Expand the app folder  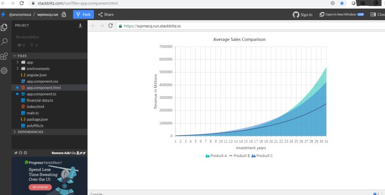(x=50, y=62)
